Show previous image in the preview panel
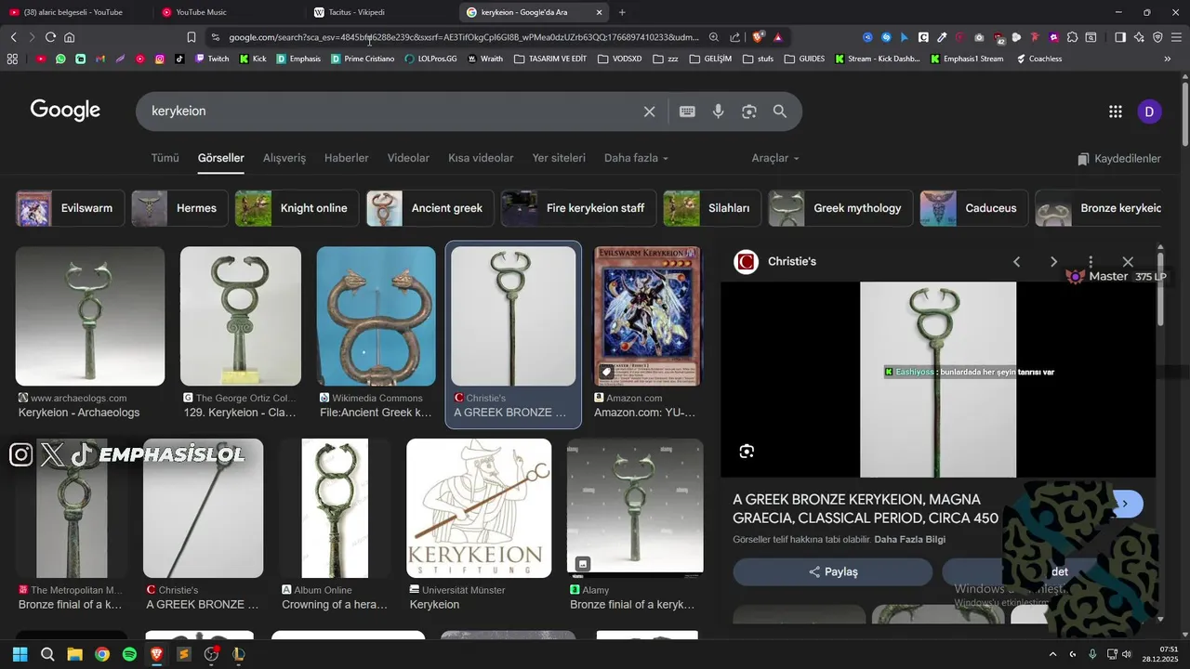The width and height of the screenshot is (1190, 669). pyautogui.click(x=1016, y=262)
